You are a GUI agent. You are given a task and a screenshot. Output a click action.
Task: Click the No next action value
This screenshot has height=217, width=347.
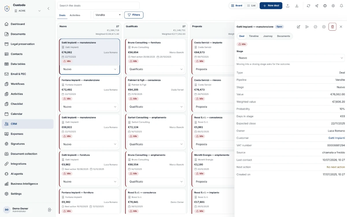tap(336, 167)
